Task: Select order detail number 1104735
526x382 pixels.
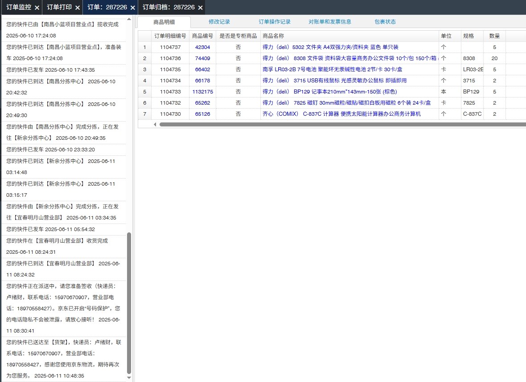Action: coord(170,69)
